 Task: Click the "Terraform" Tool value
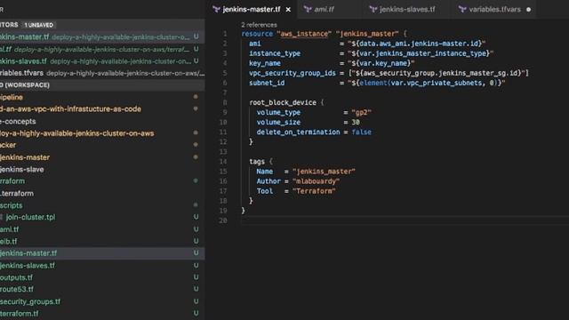314,191
